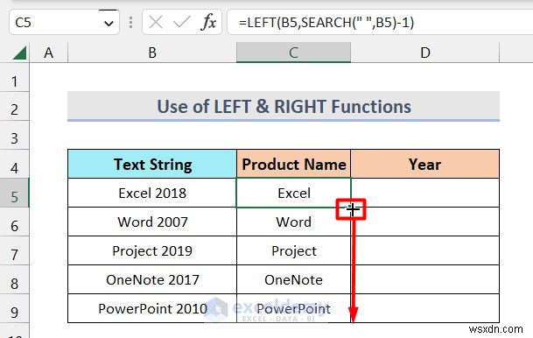533x338 pixels.
Task: Click the formula bar containing LEFT formula
Action: point(380,23)
